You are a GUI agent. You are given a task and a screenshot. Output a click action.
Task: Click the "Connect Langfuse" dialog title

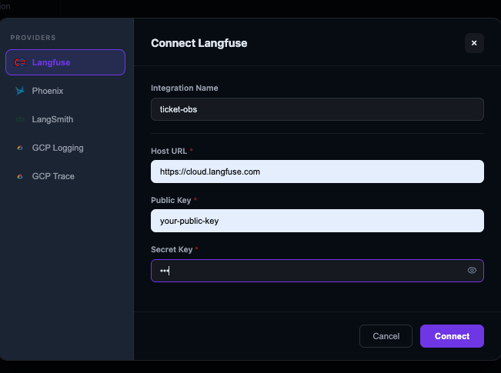click(x=199, y=43)
